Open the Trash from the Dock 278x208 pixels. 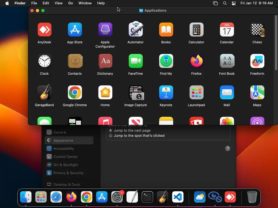[x=252, y=197]
